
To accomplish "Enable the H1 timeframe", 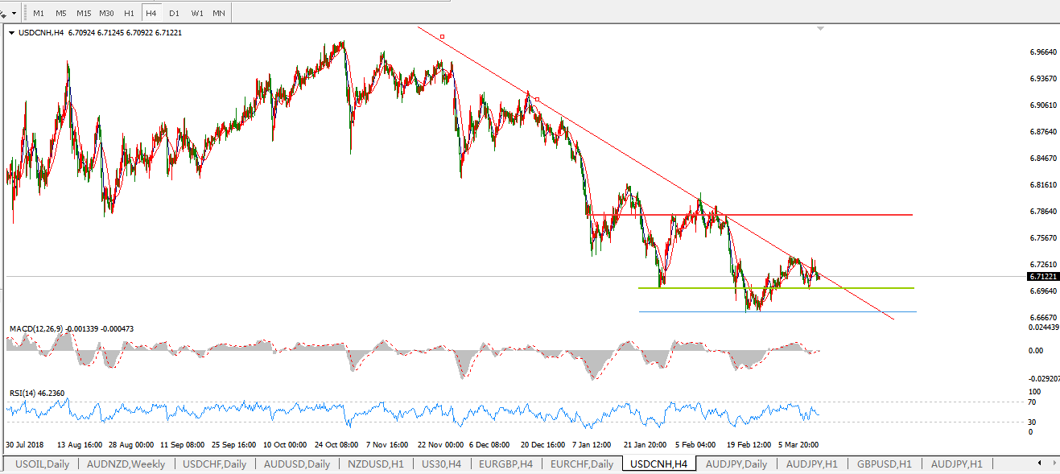I will point(129,14).
